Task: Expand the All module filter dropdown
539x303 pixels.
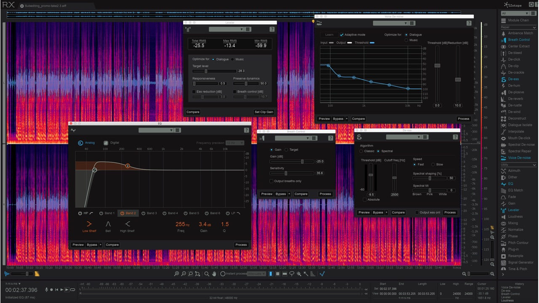Action: click(x=515, y=13)
